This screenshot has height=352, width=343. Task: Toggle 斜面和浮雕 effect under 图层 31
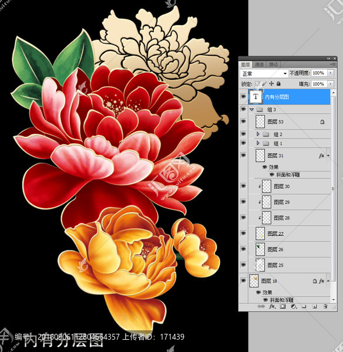(271, 174)
